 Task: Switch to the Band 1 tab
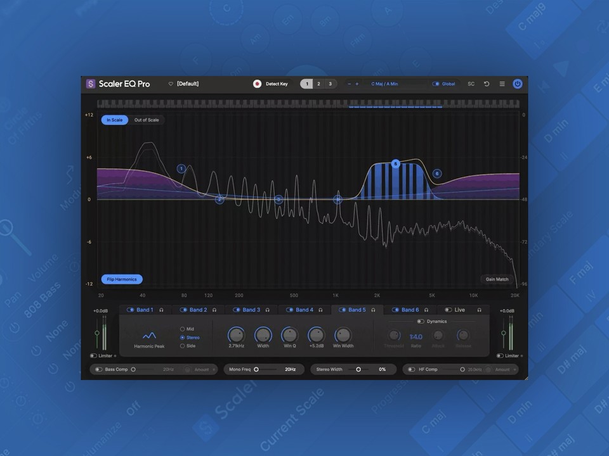[145, 310]
